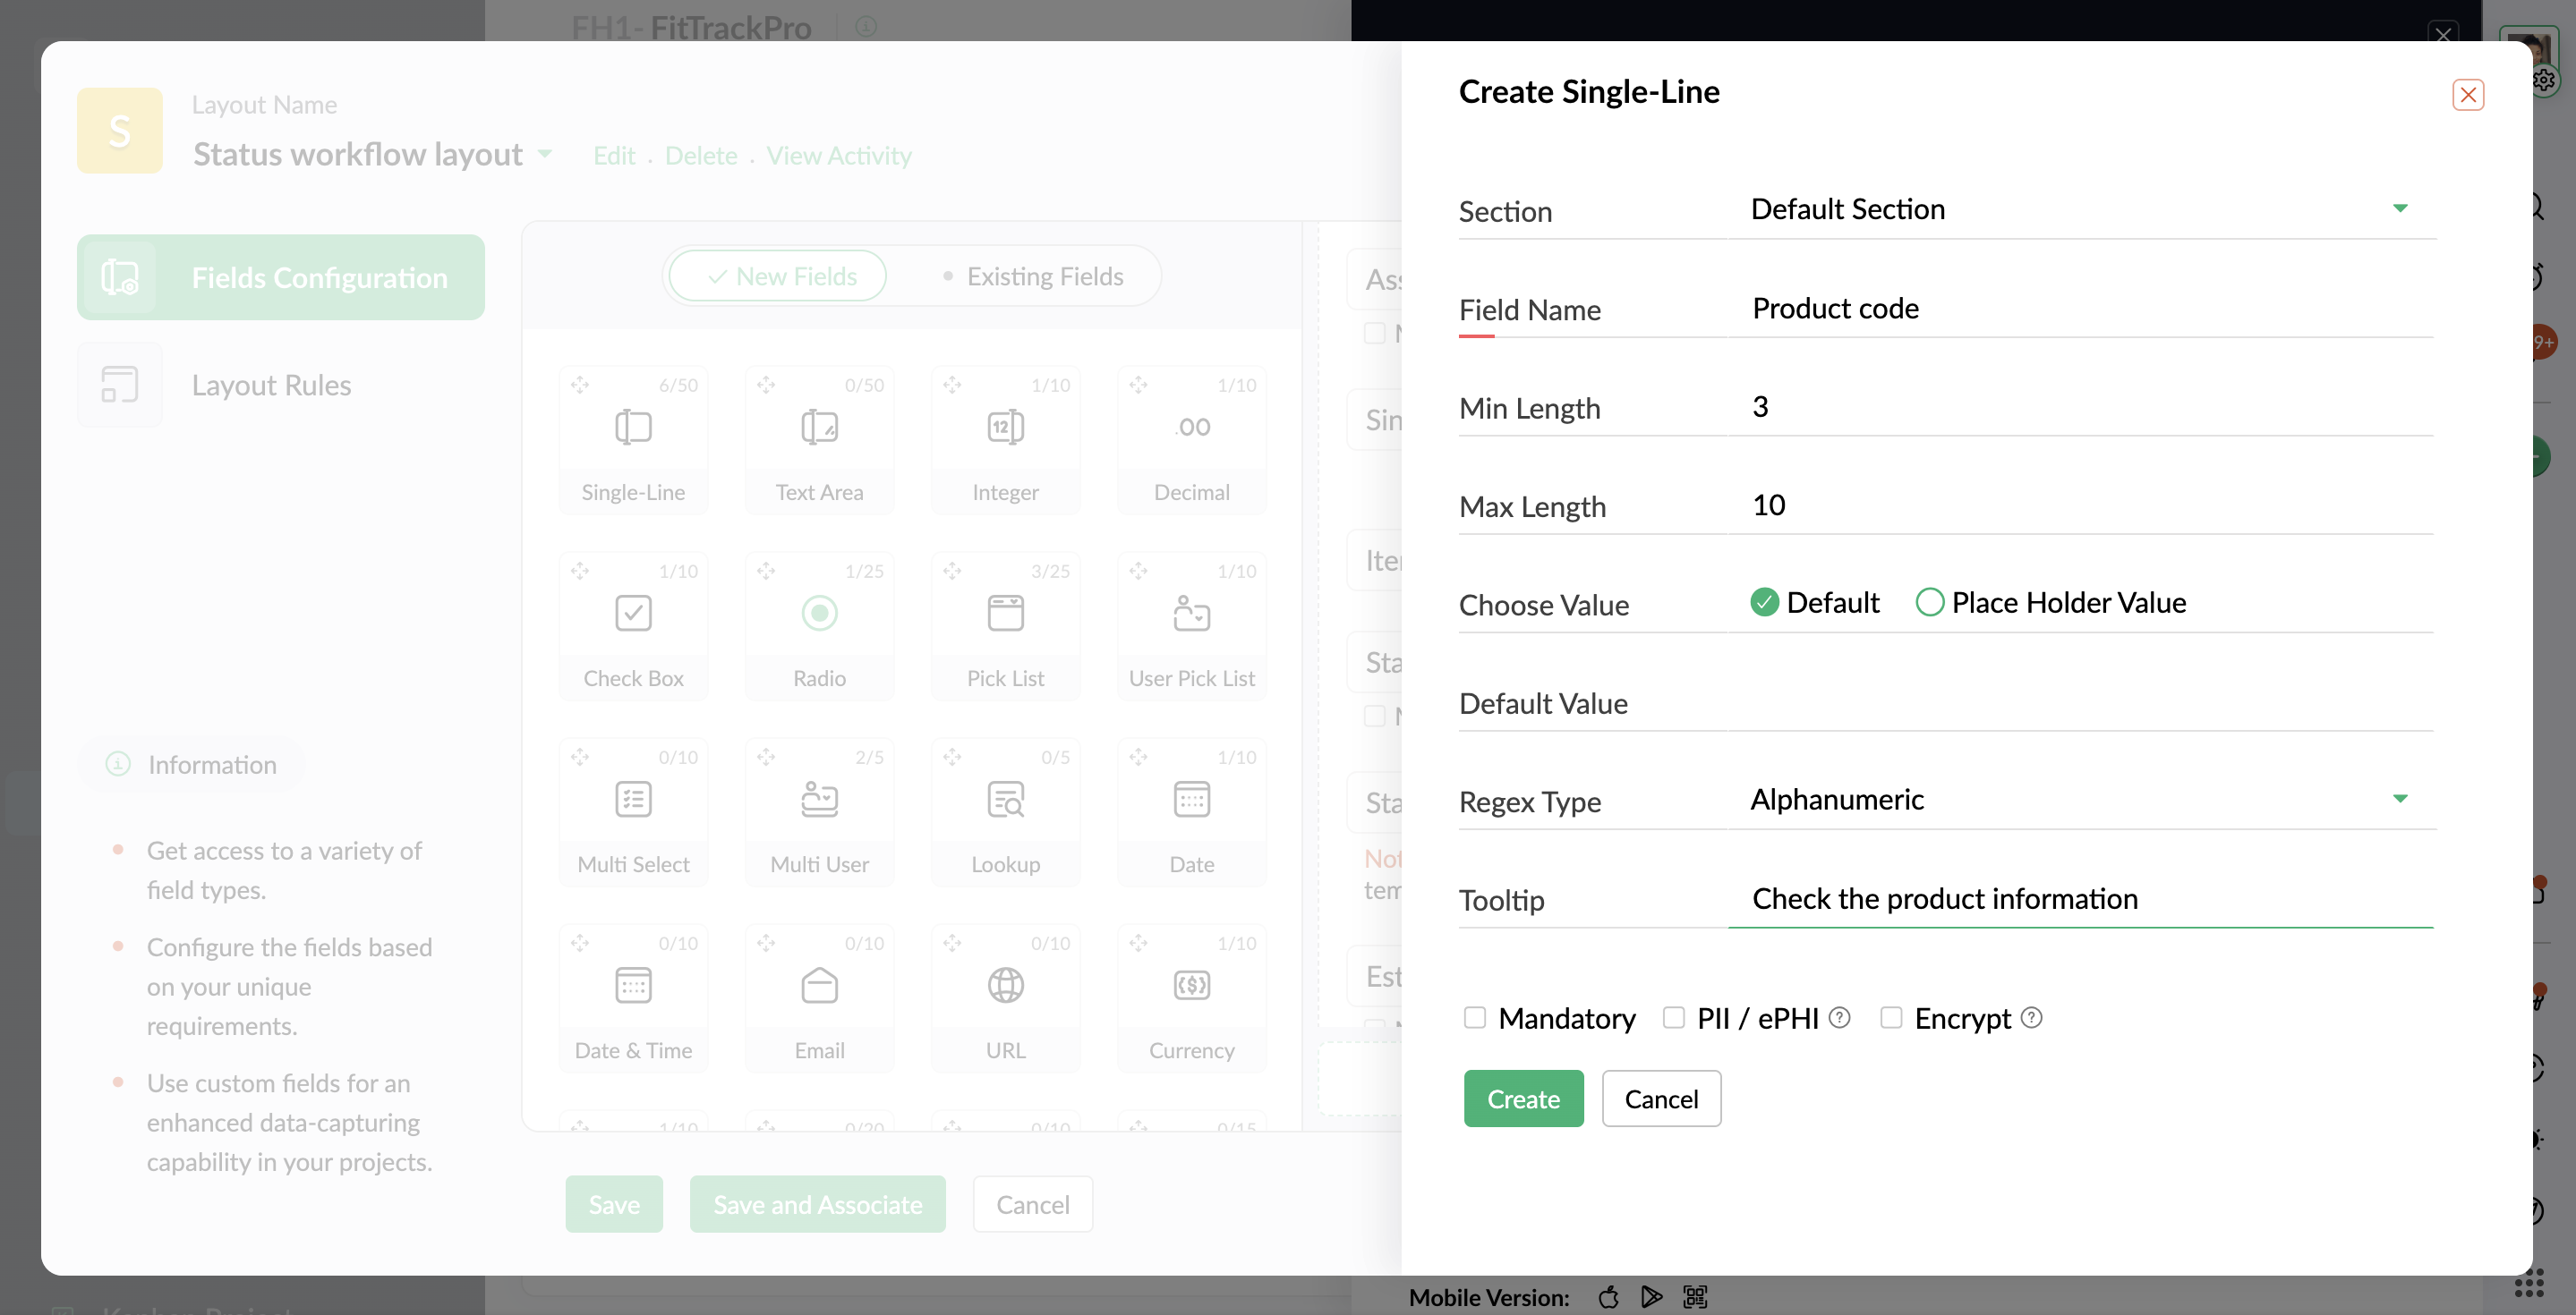Click the Layout Rules sidebar icon
The width and height of the screenshot is (2576, 1315).
click(120, 385)
